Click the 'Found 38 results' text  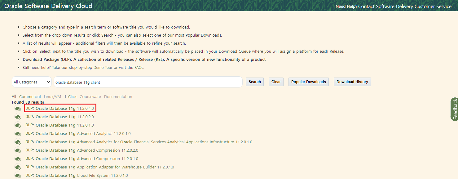[28, 102]
